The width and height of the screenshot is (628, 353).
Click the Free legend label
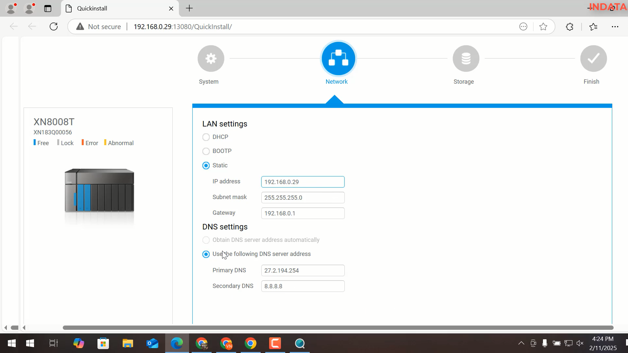pyautogui.click(x=43, y=143)
